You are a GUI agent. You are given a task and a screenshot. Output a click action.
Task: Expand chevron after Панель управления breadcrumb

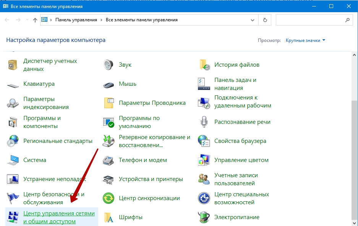pos(101,20)
